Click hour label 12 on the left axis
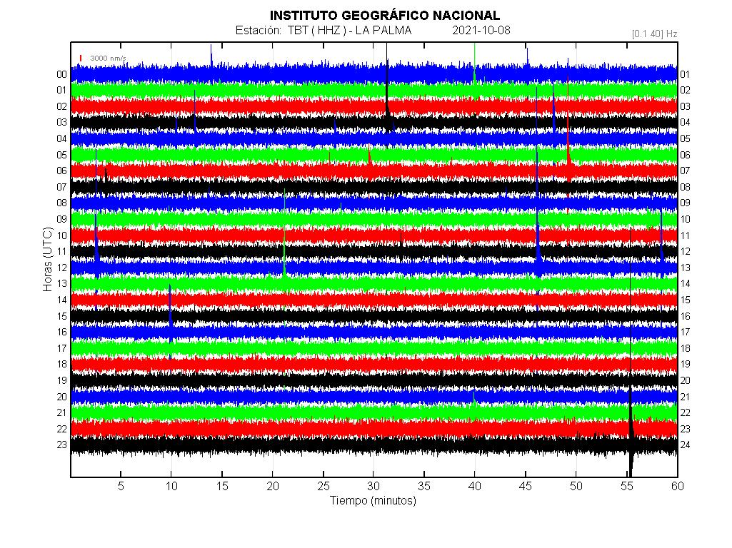Viewport: 732px width, 548px height. click(61, 268)
